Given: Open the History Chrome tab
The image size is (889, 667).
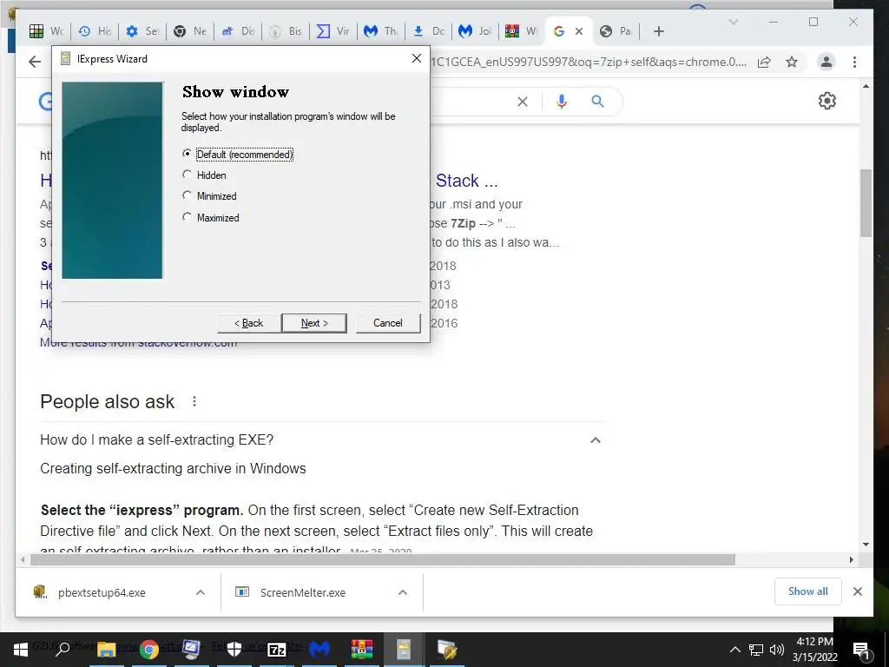Looking at the screenshot, I should pyautogui.click(x=94, y=31).
